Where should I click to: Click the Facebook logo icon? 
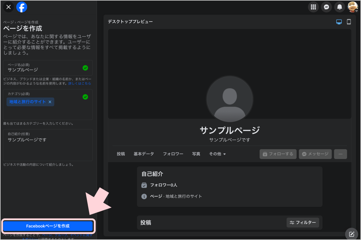(x=22, y=7)
